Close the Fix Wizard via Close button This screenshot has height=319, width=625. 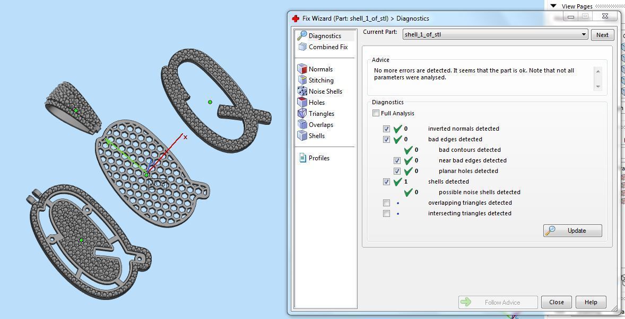(x=557, y=302)
